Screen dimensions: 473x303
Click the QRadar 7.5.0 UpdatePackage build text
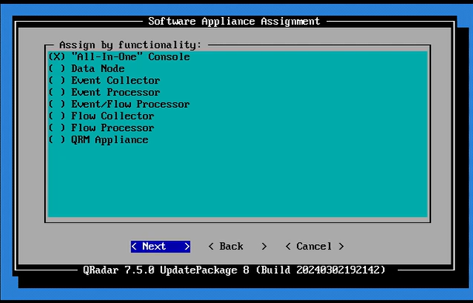(x=234, y=270)
